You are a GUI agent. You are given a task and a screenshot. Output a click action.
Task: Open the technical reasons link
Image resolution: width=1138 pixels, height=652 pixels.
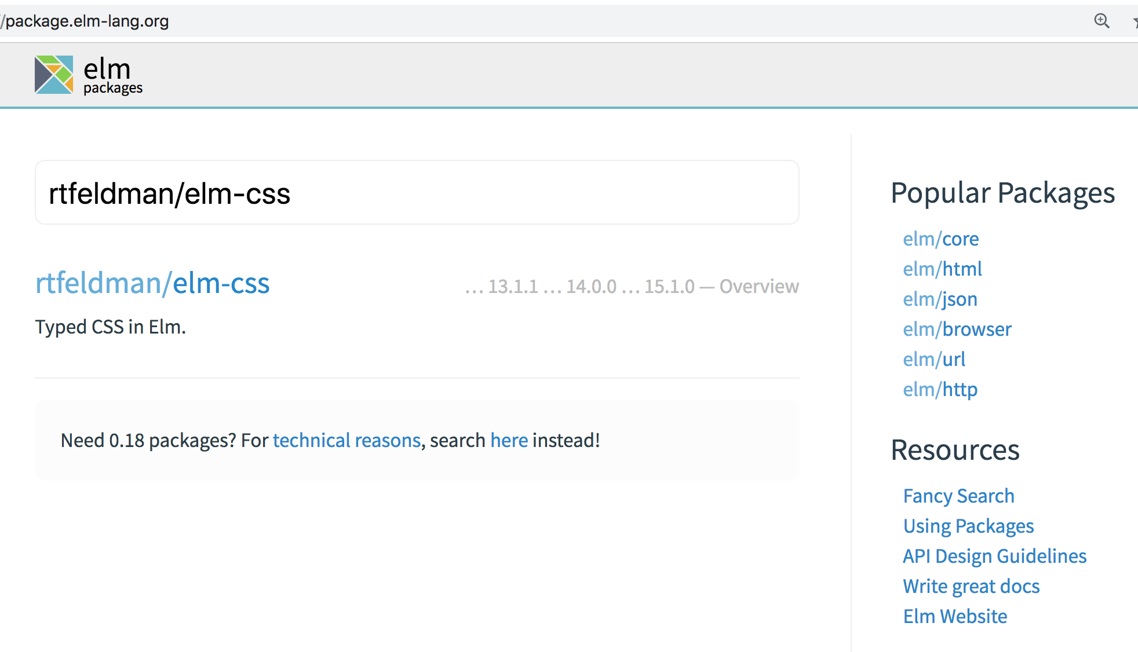[346, 441]
